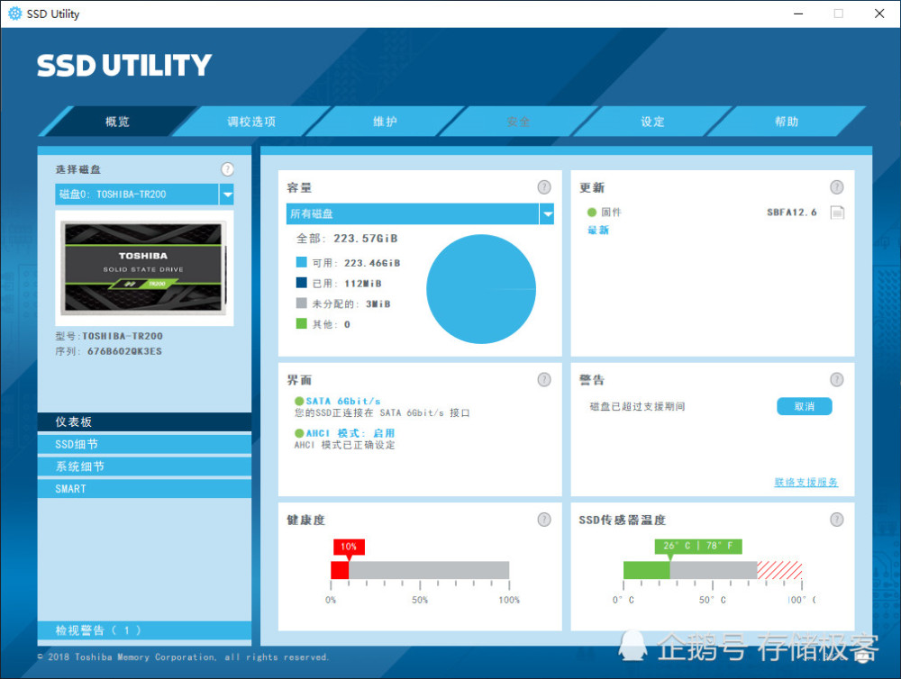Click the help icon on SSD传感器温度 panel

point(836,520)
